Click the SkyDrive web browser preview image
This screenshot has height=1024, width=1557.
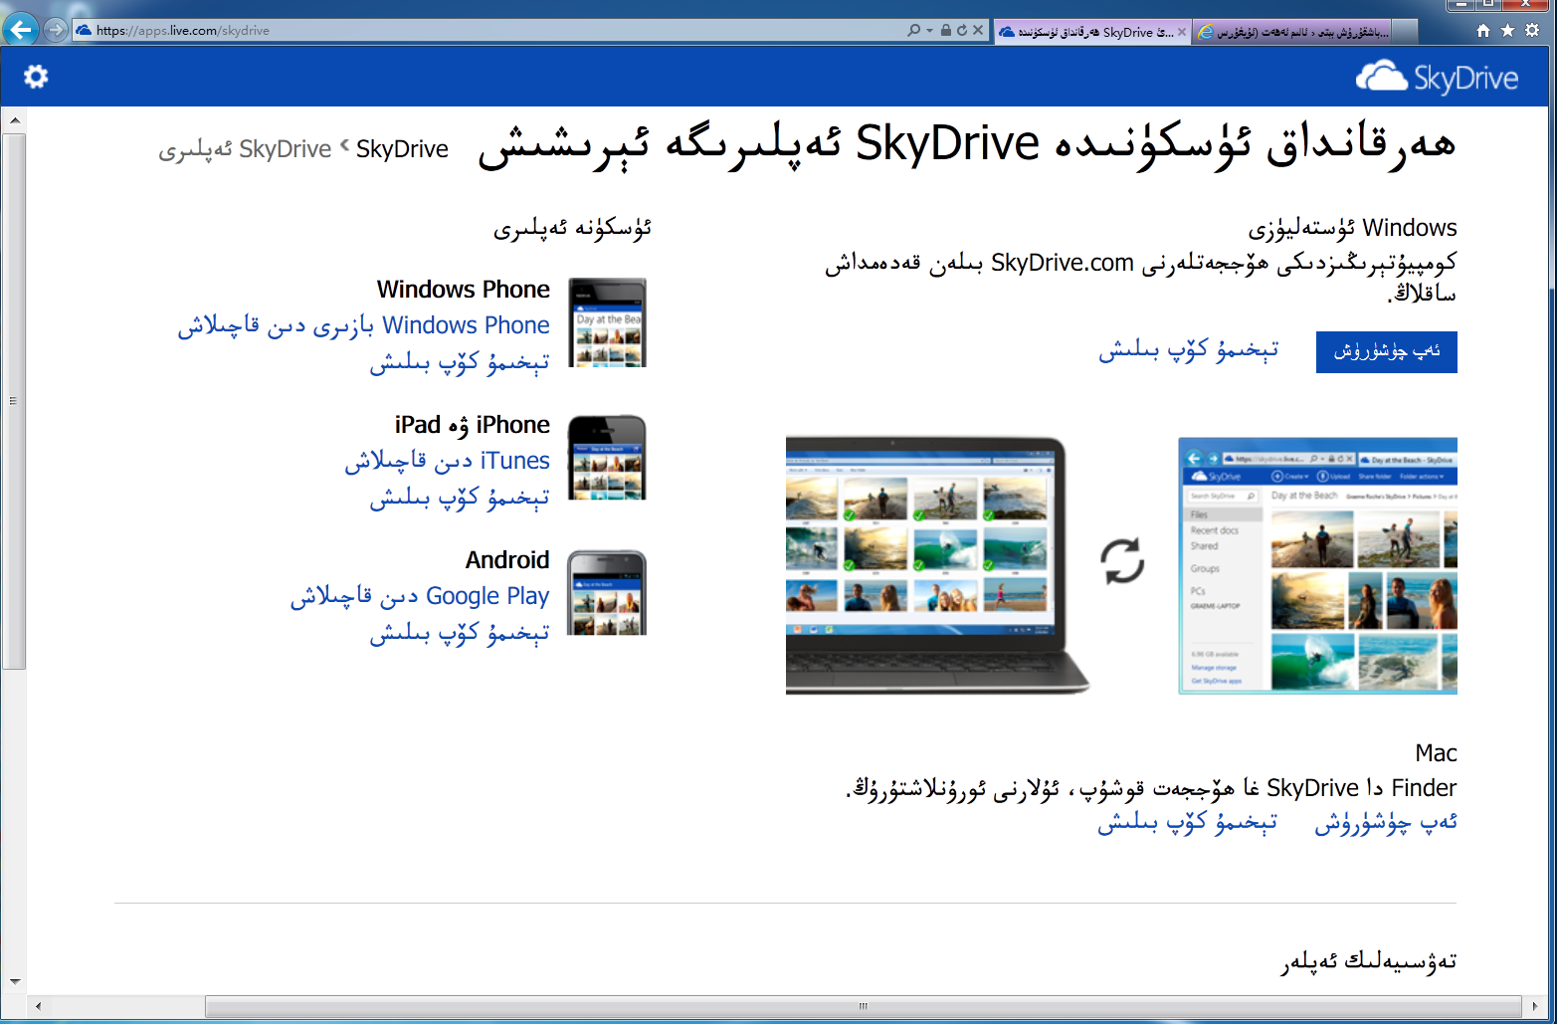1318,565
